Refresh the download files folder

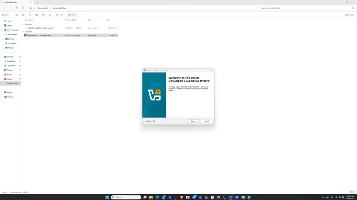23,8
